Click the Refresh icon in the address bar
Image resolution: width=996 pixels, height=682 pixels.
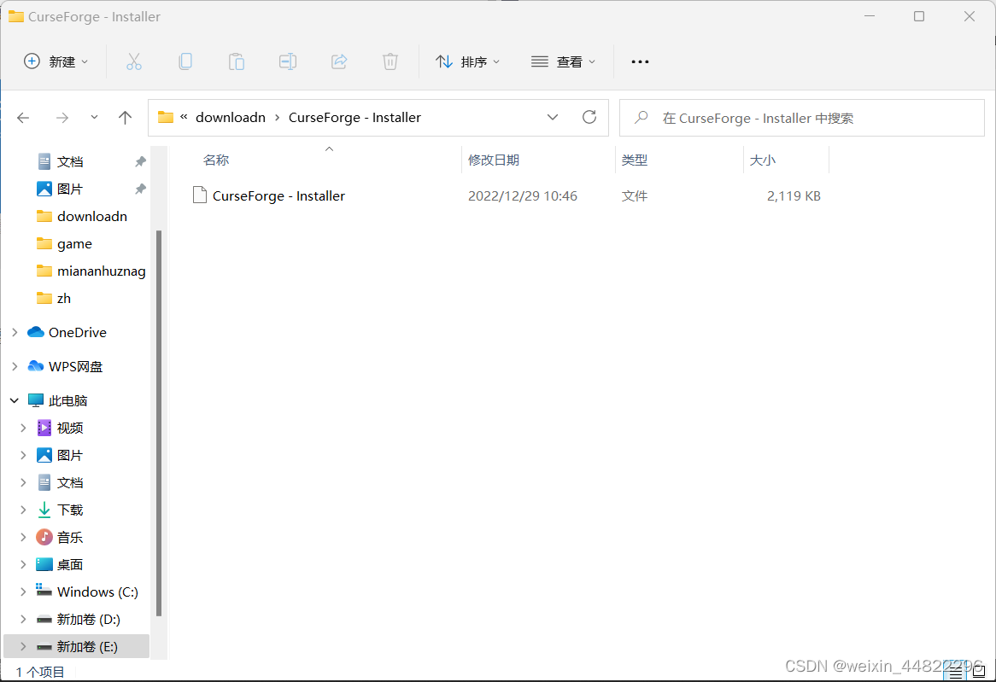[x=589, y=117]
